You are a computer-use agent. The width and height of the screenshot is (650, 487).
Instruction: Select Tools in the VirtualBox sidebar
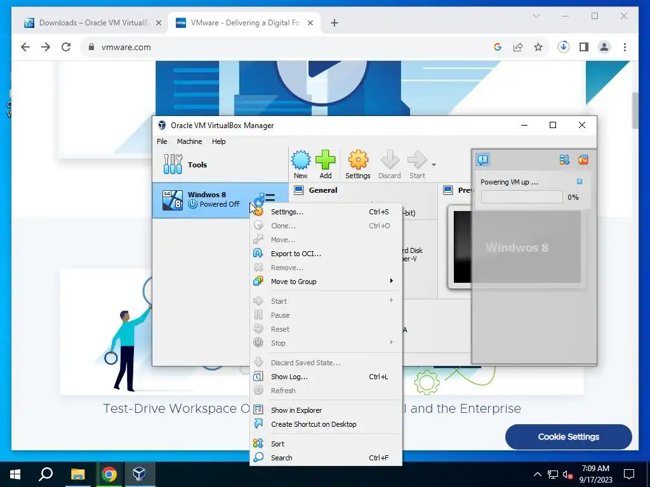click(x=220, y=164)
